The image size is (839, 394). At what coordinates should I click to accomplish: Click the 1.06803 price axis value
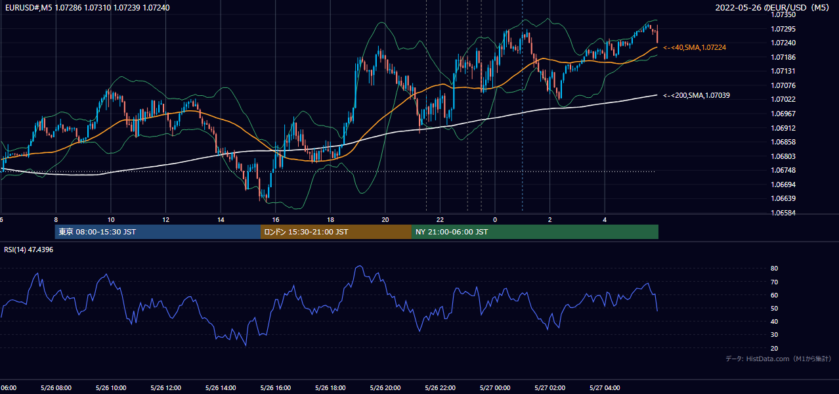coord(783,157)
